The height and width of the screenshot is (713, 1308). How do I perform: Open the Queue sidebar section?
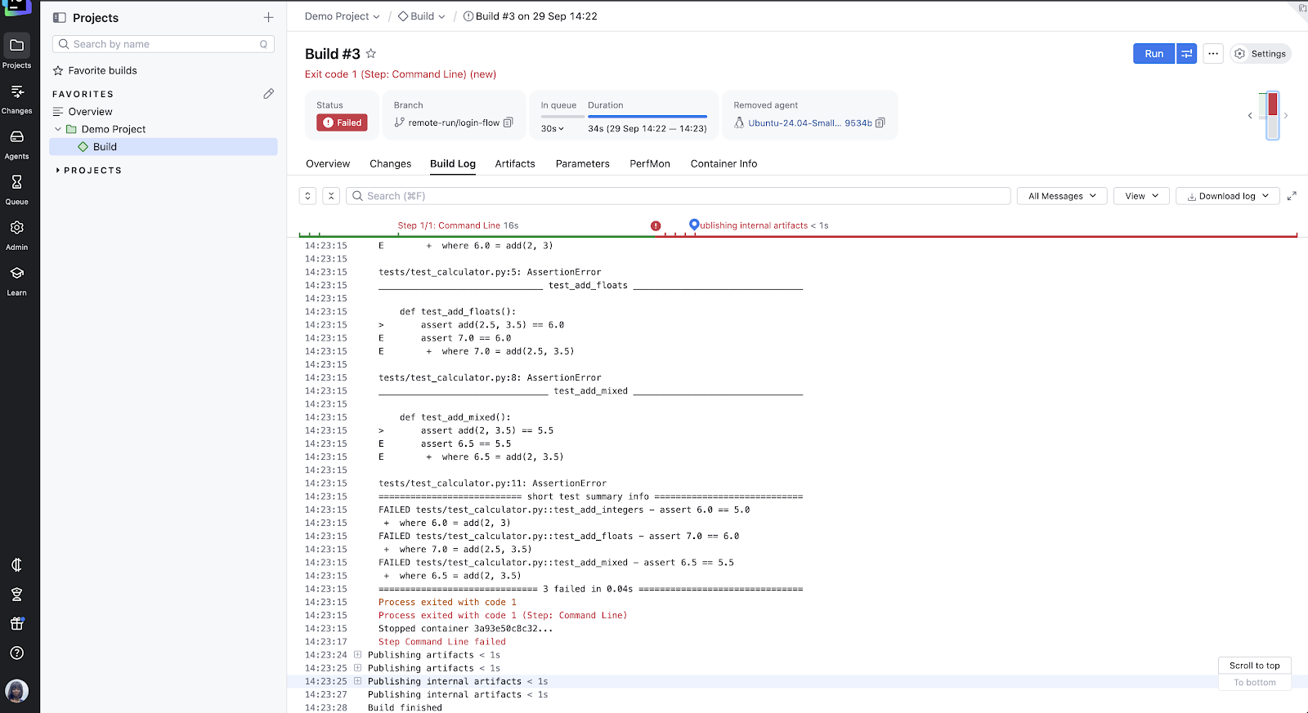pos(16,188)
